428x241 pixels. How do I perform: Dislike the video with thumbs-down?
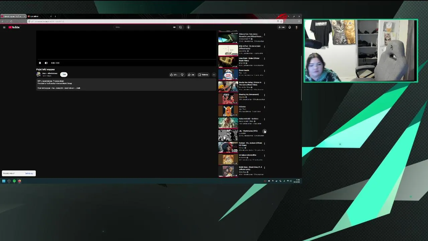[182, 75]
